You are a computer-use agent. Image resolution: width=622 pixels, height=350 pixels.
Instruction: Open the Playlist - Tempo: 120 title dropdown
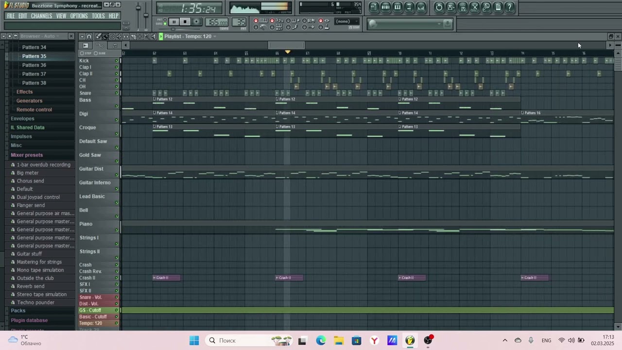click(214, 36)
